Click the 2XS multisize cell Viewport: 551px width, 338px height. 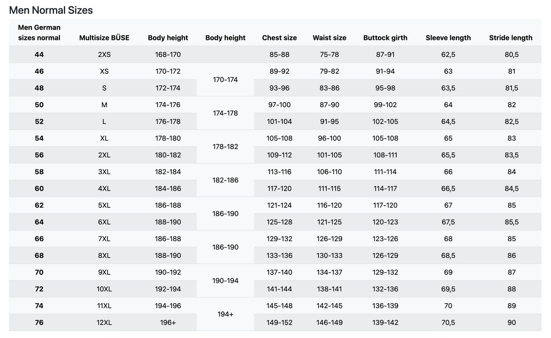coord(104,55)
